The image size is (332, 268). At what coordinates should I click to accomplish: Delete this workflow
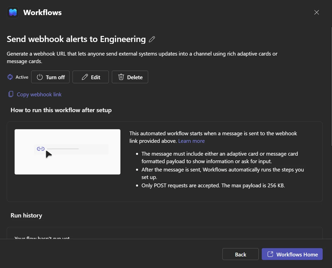(130, 77)
